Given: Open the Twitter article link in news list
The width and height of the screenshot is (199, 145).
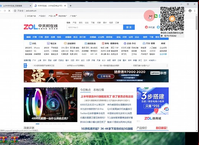Looking at the screenshot, I should click(x=93, y=113).
